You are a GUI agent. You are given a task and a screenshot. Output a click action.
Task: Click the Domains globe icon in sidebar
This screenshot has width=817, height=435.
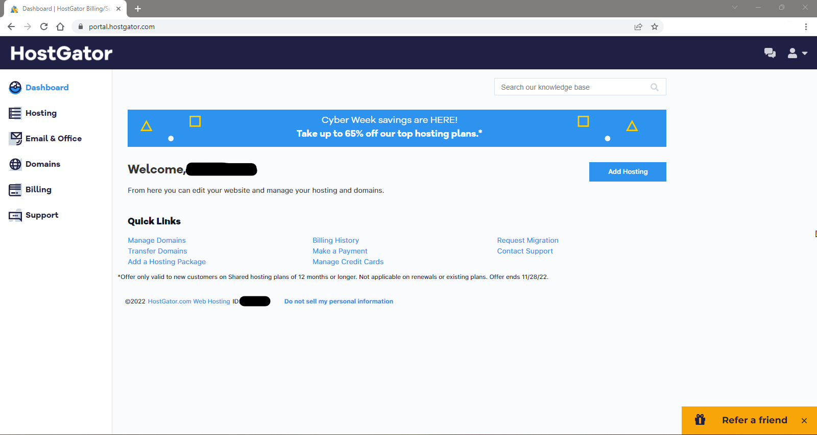tap(15, 164)
